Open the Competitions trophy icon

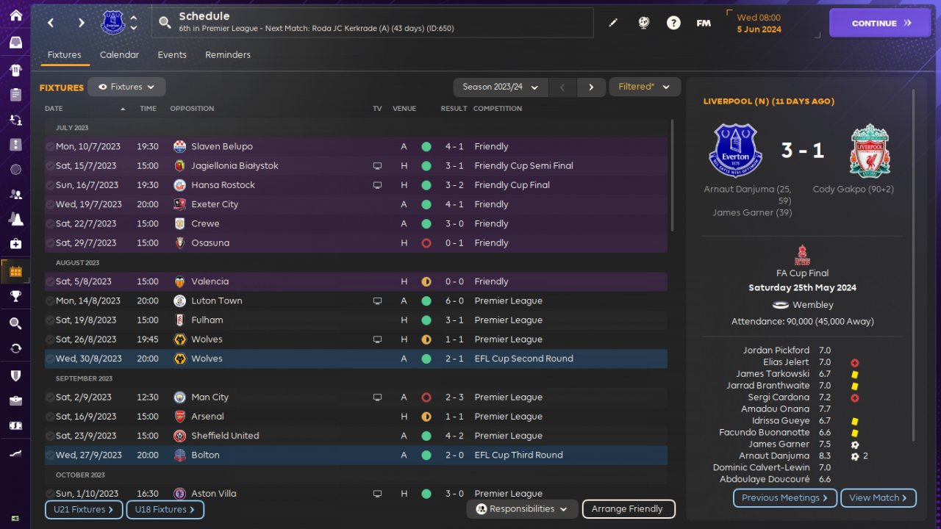pos(15,297)
